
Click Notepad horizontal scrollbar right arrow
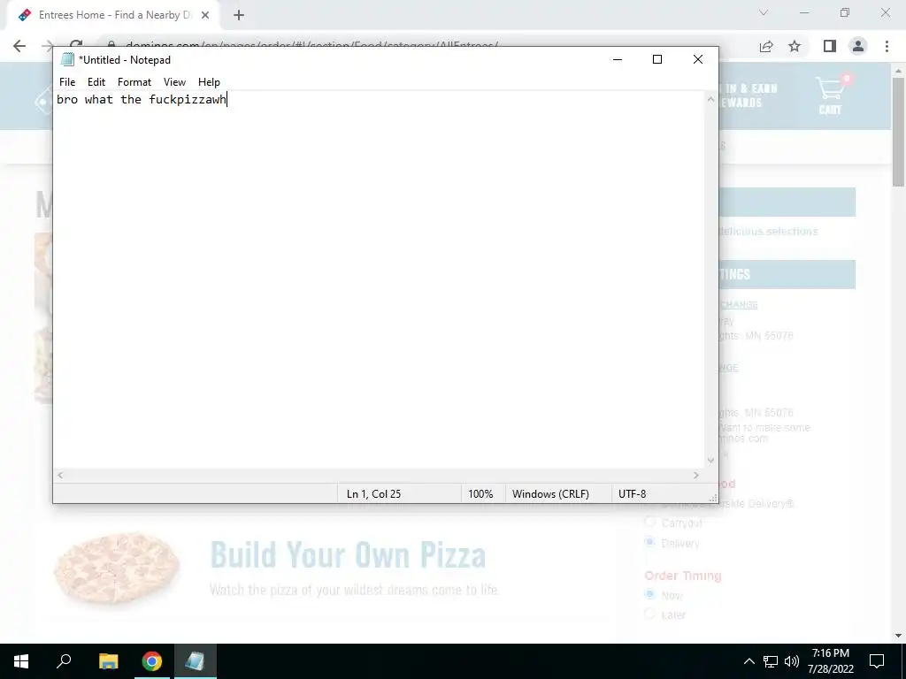(696, 475)
